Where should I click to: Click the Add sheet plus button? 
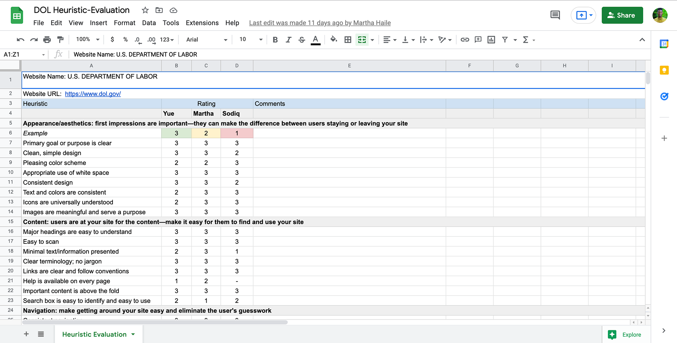[26, 334]
